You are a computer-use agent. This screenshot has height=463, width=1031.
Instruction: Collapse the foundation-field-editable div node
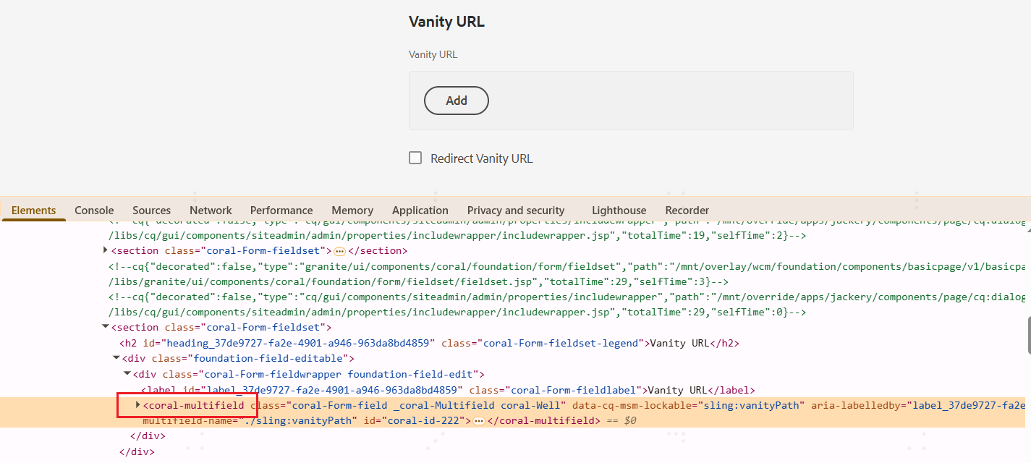tap(116, 358)
